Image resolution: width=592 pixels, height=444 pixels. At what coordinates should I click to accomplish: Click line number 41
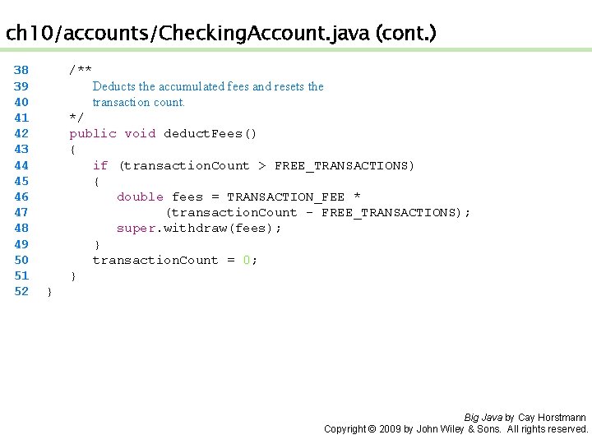click(x=21, y=118)
